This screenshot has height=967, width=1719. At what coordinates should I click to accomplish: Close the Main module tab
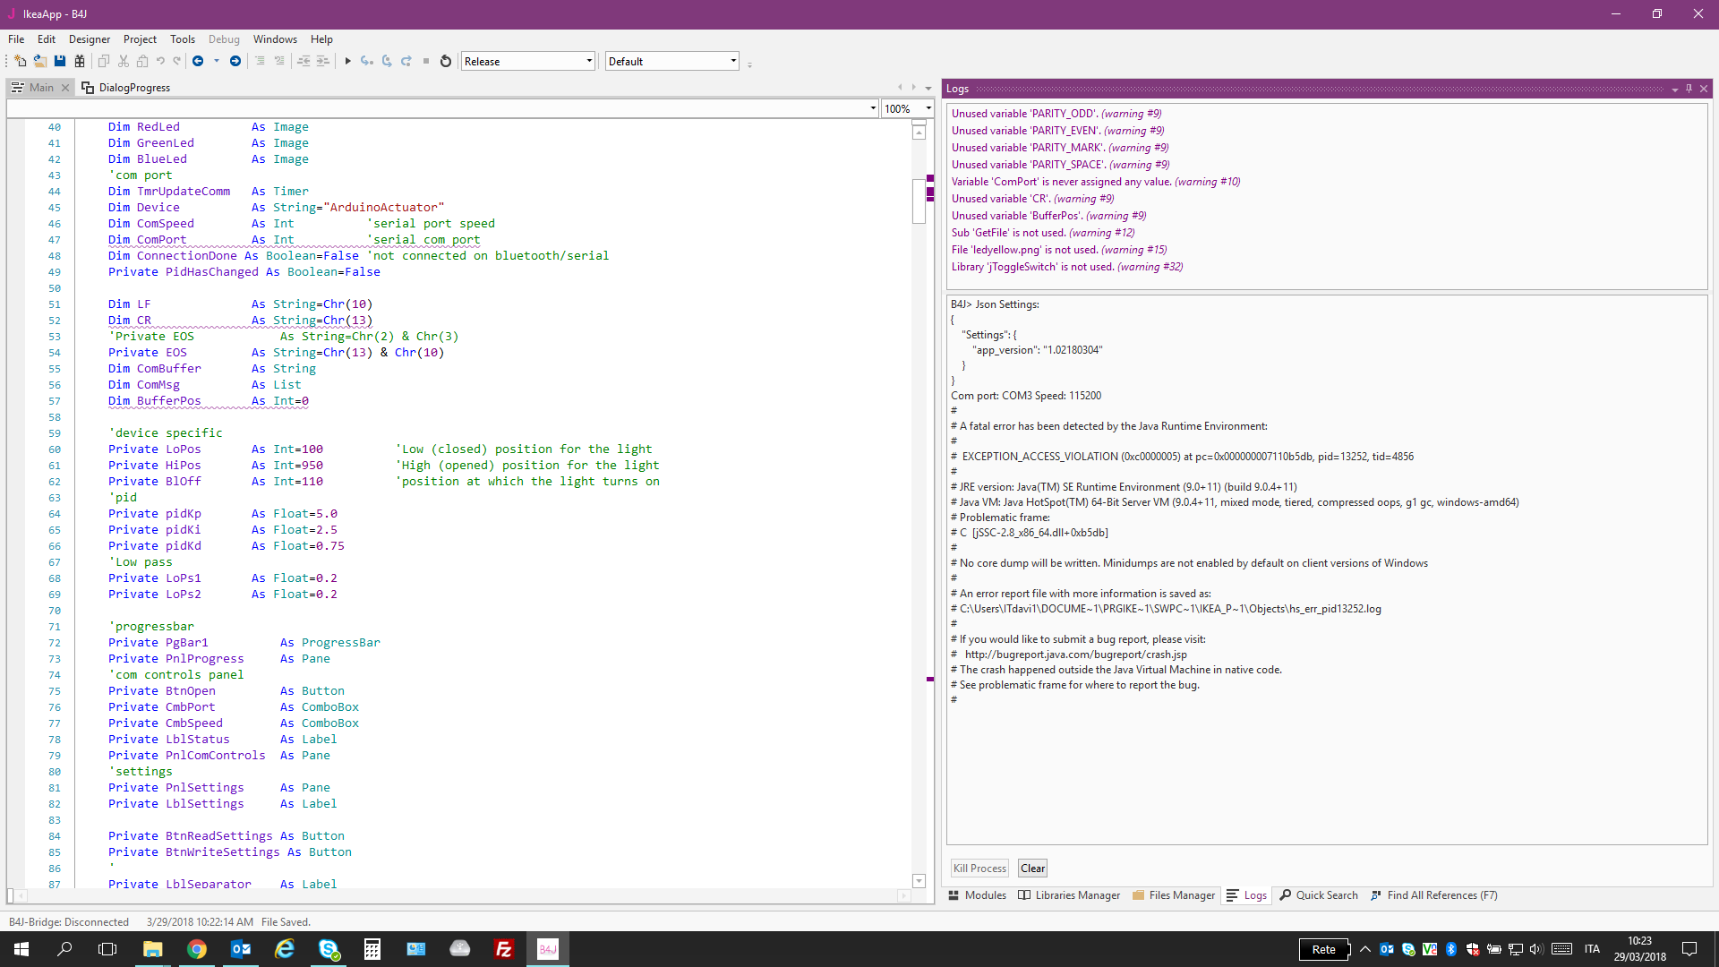tap(65, 88)
